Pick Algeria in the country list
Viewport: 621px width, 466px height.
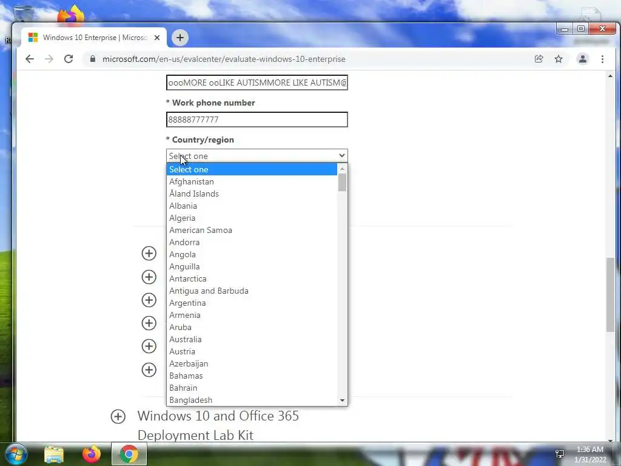pos(252,218)
